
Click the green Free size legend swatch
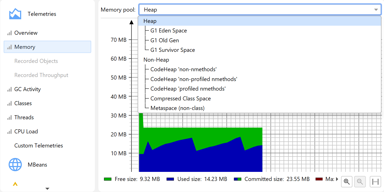click(x=108, y=179)
